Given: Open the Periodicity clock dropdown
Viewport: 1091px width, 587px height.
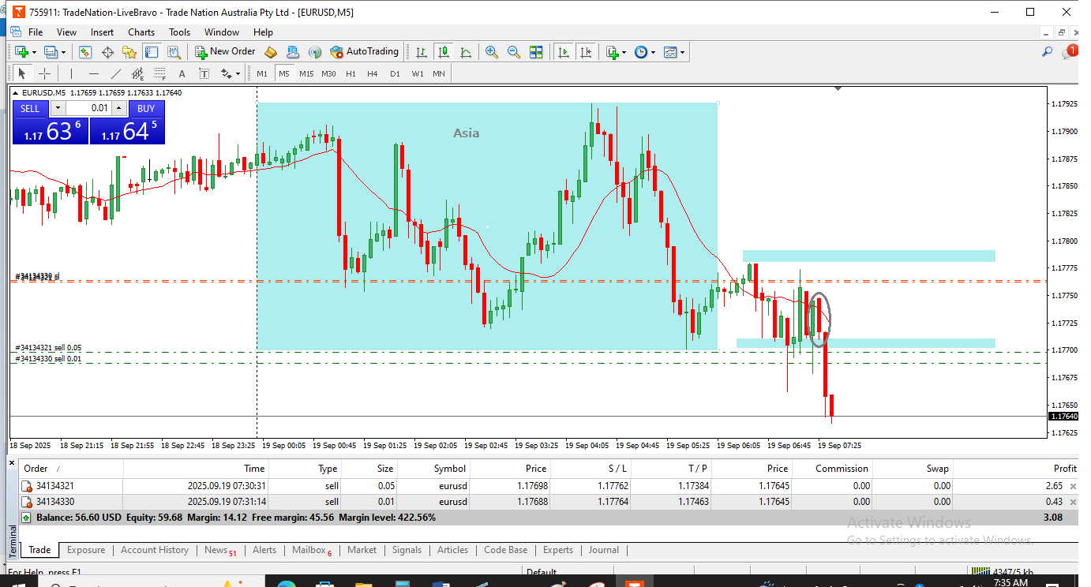Looking at the screenshot, I should 653,52.
